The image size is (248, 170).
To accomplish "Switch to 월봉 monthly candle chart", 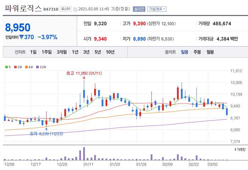I will tap(210, 52).
